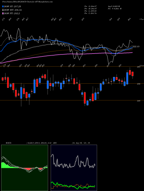Click the 222.15 EMA line end label
The image size is (144, 191).
pos(136,47)
